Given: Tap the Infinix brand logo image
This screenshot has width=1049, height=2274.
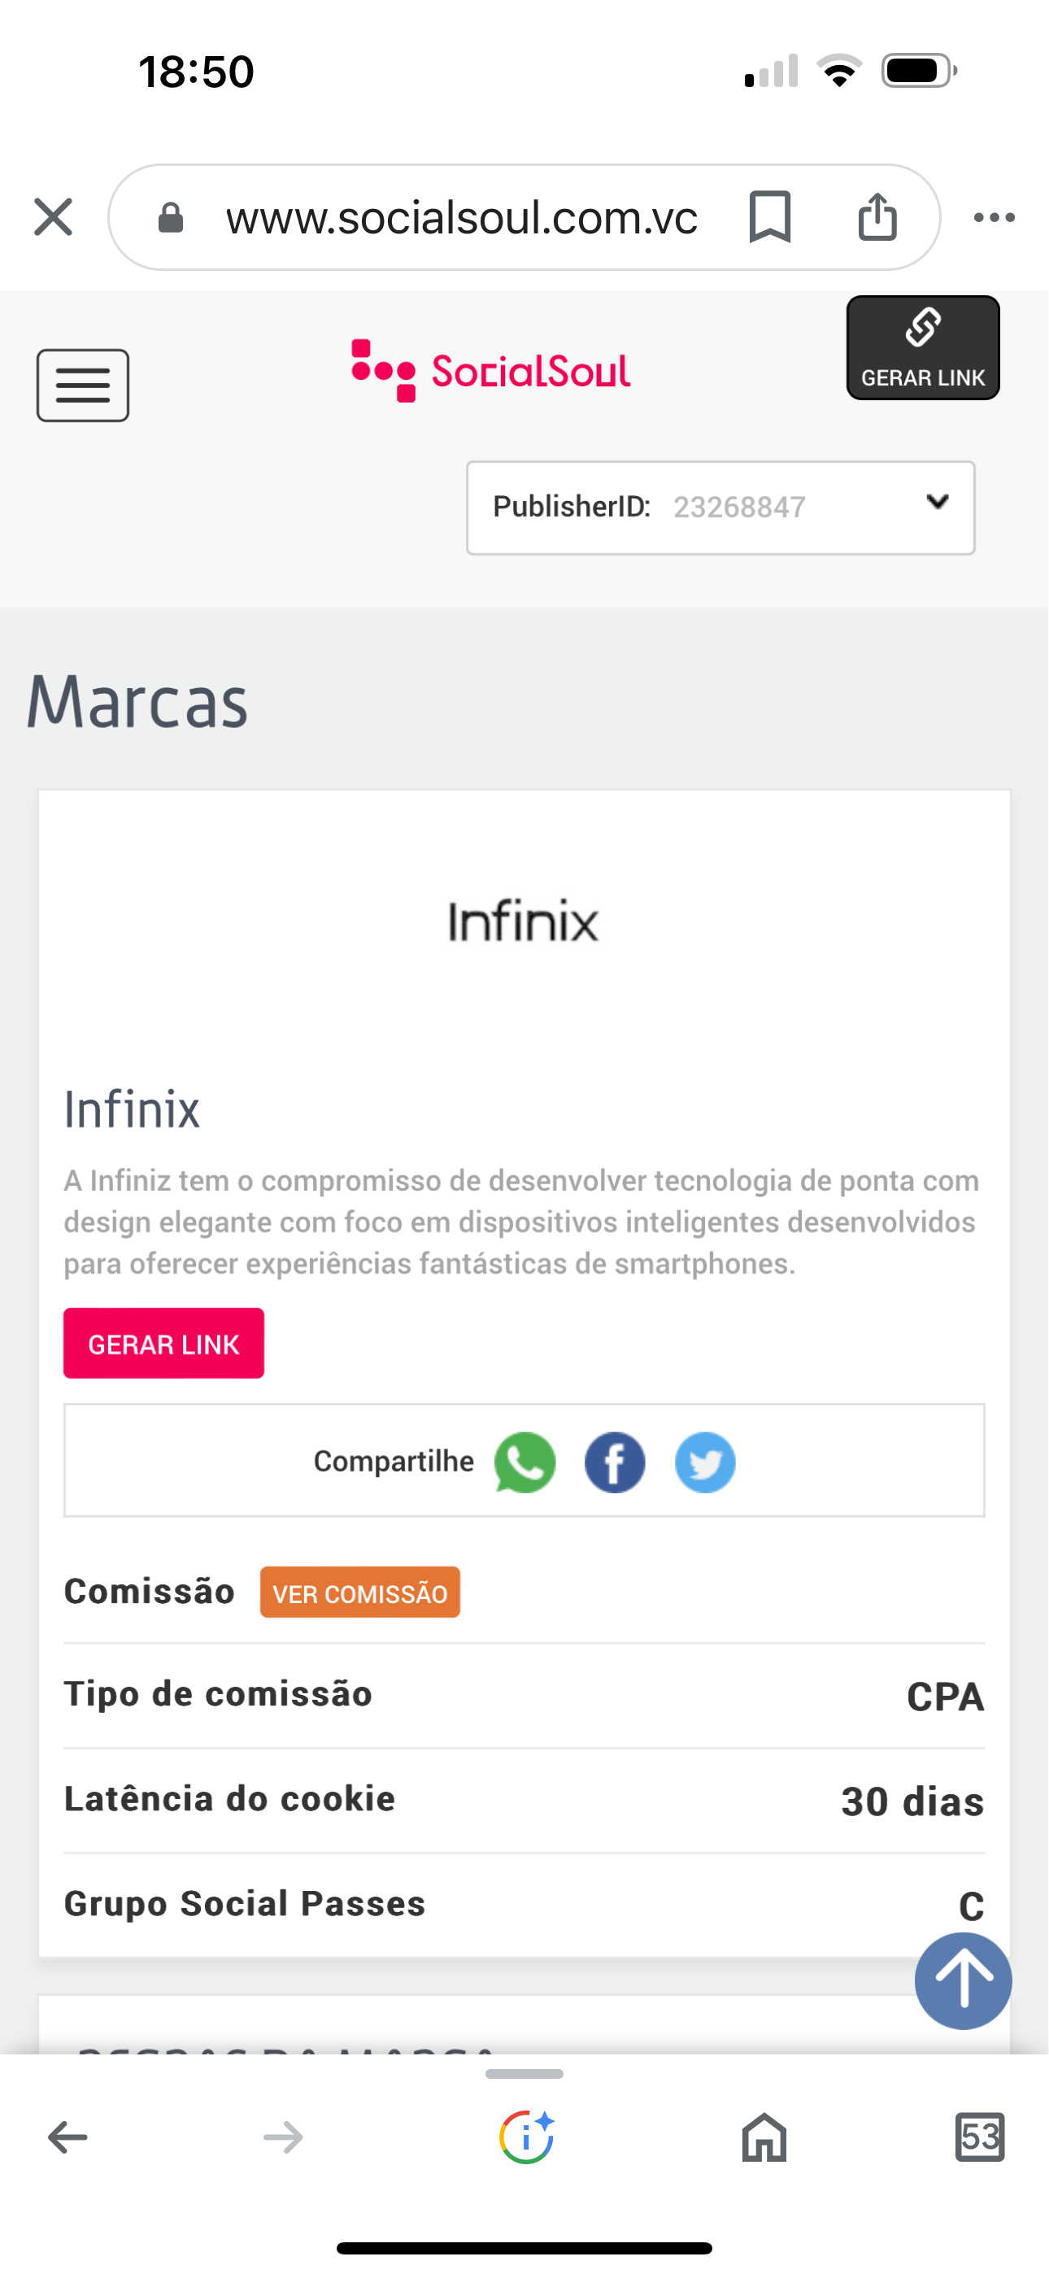Looking at the screenshot, I should coord(524,921).
